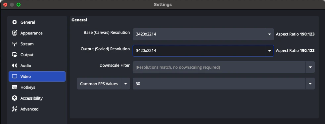Click the Downscale Filter label
Screen dimensions: 325x124
point(115,65)
